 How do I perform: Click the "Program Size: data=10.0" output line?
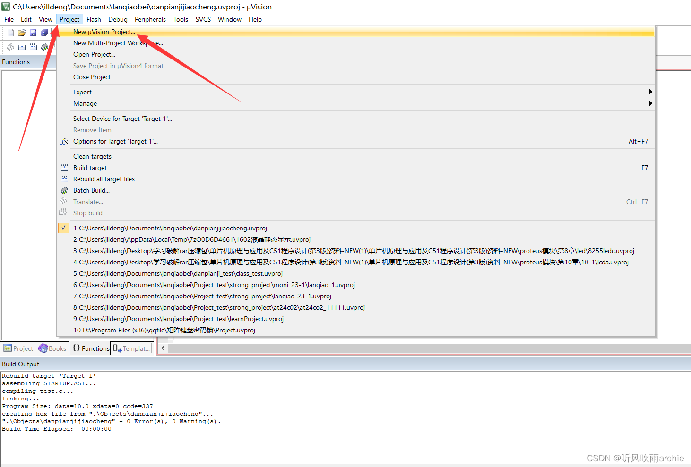pos(78,406)
